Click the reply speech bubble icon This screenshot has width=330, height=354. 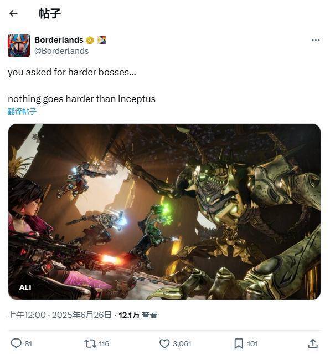pyautogui.click(x=16, y=343)
